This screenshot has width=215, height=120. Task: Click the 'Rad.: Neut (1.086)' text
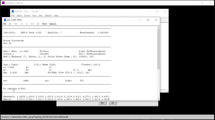tap(16, 51)
